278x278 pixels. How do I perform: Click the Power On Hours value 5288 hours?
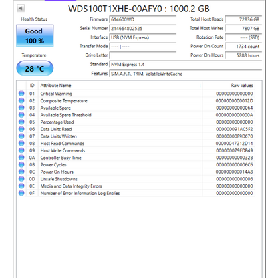[x=243, y=55]
